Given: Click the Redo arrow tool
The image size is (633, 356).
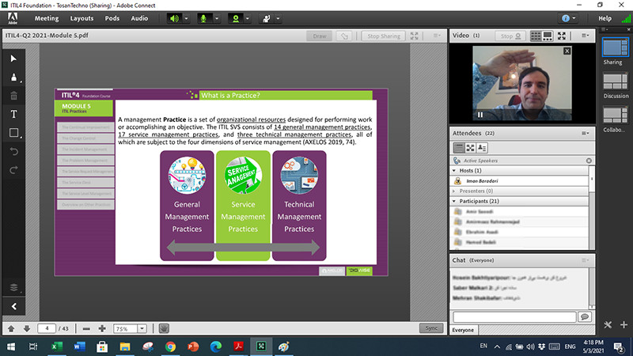Looking at the screenshot, I should point(13,170).
